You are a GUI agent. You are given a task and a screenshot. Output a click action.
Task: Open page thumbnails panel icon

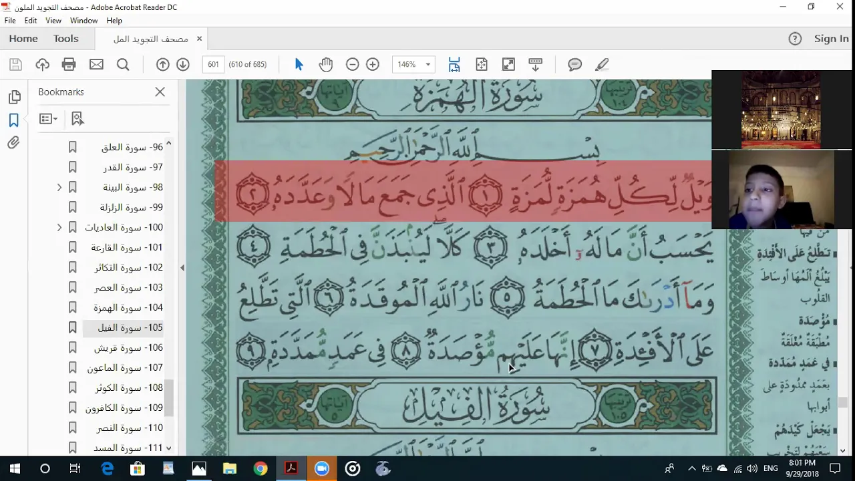[14, 98]
